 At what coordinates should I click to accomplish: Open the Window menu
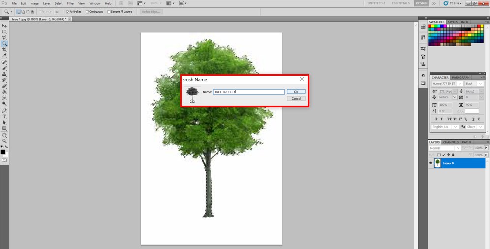click(x=94, y=4)
